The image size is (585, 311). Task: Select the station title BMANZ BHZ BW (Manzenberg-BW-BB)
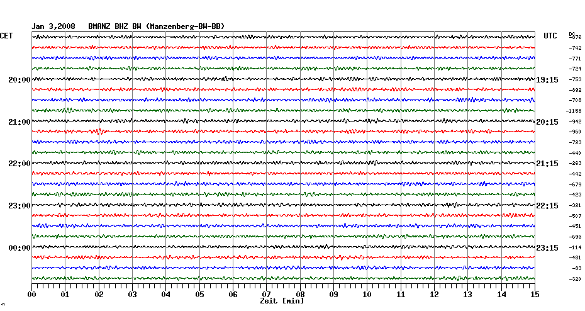[x=157, y=26]
